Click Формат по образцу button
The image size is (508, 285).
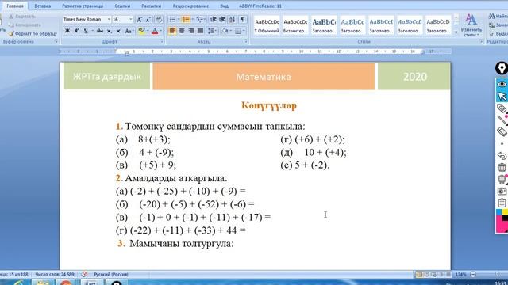pyautogui.click(x=33, y=33)
